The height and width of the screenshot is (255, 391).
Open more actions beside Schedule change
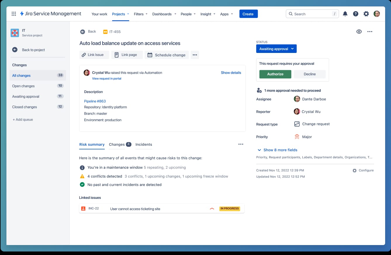tap(195, 55)
